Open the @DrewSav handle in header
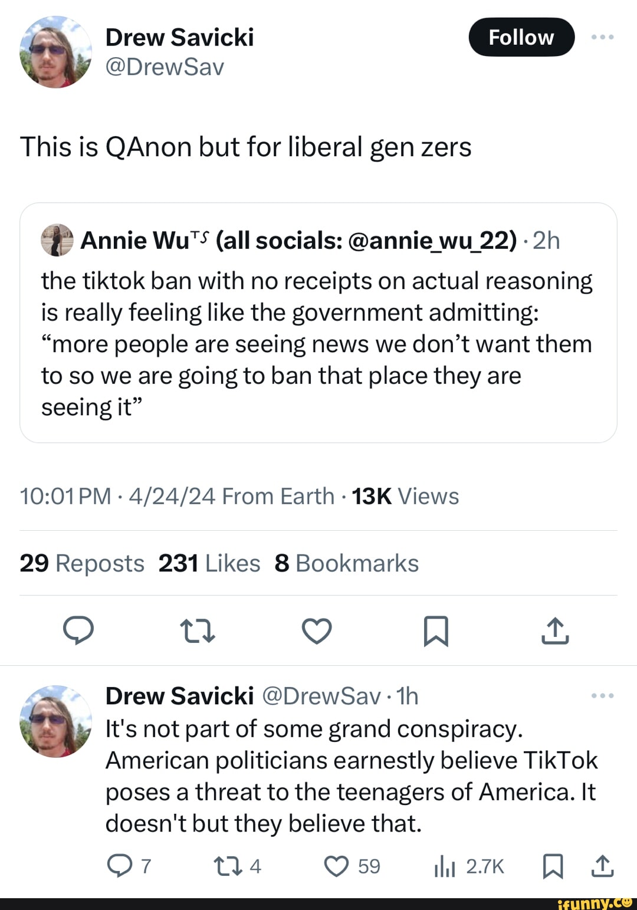 point(165,67)
